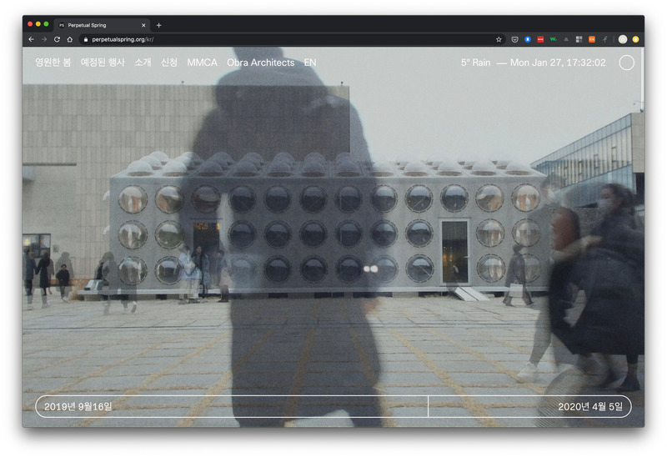Visit the Obra Architects link
The height and width of the screenshot is (457, 667).
pyautogui.click(x=260, y=63)
